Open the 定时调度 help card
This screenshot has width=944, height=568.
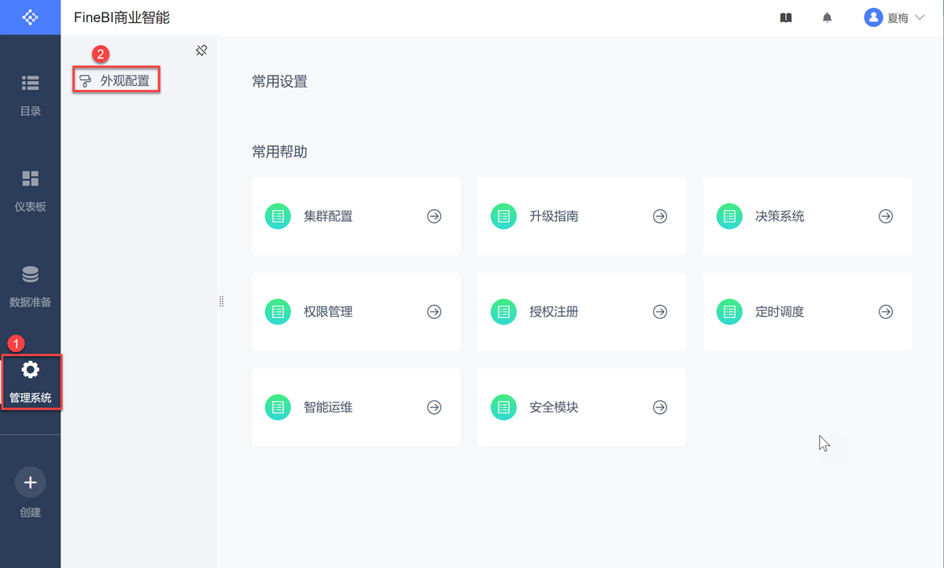coord(806,312)
